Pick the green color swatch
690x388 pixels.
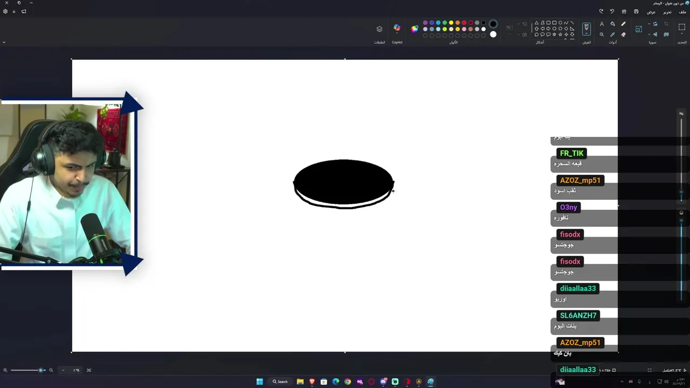(x=445, y=23)
